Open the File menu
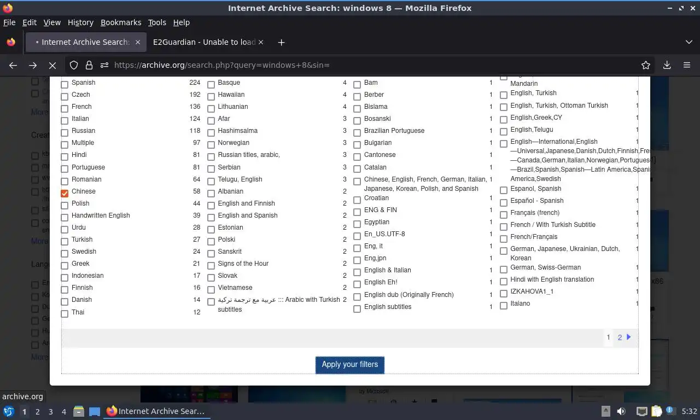The width and height of the screenshot is (700, 420). pyautogui.click(x=9, y=22)
